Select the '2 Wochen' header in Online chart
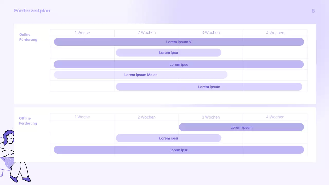329x185 pixels. pyautogui.click(x=147, y=33)
